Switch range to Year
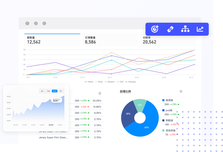Image resolution: width=223 pixels, height=152 pixels. pos(60,91)
